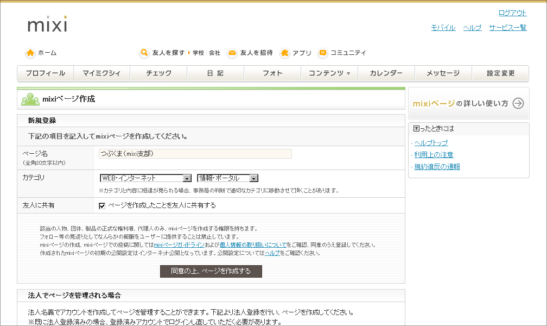Click the 同意の上、ページを作成する button
Viewport: 547px width, 326px height.
[211, 271]
